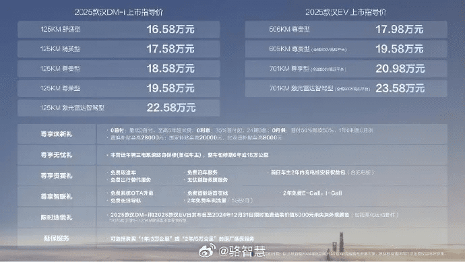465x262 pixels.
Task: Click the '尊享智联礼' benefit heading
Action: pos(57,197)
